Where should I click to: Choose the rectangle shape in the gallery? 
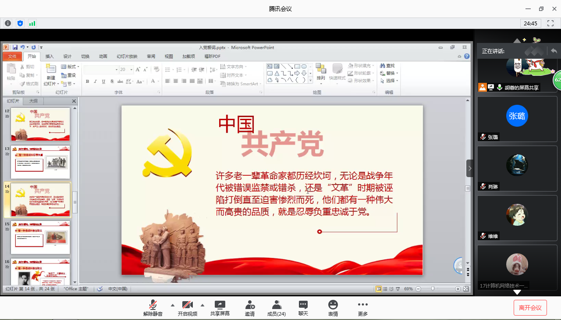(x=297, y=67)
